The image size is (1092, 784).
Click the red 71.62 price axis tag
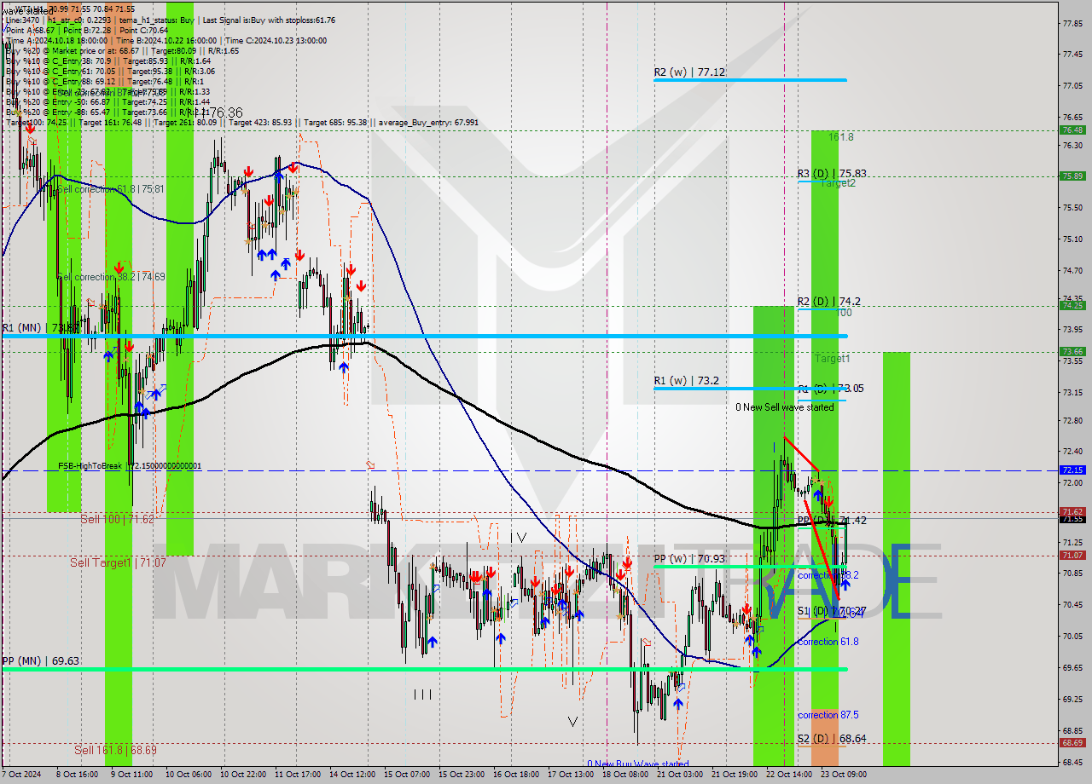coord(1072,511)
